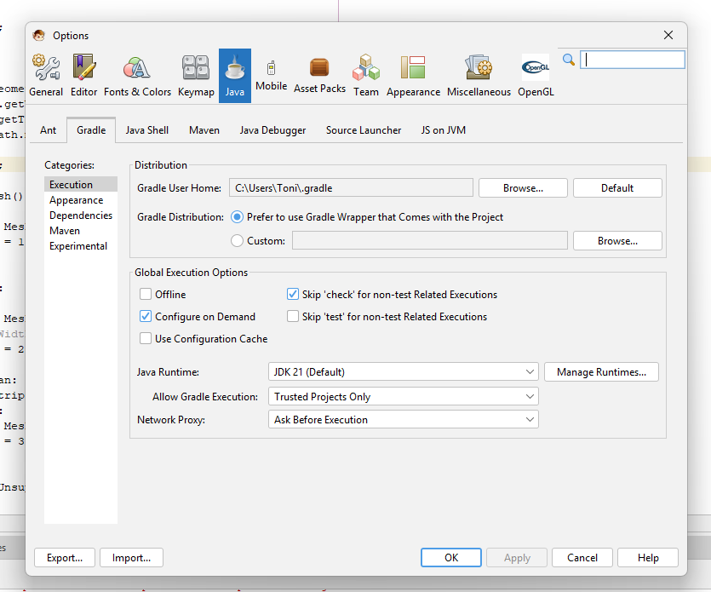Click the Export button
Viewport: 711px width, 592px height.
pyautogui.click(x=65, y=558)
